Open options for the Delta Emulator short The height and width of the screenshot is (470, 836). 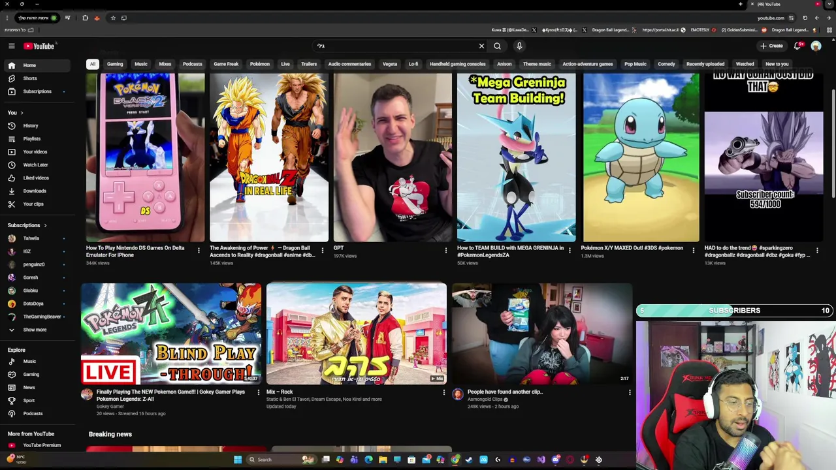[199, 250]
